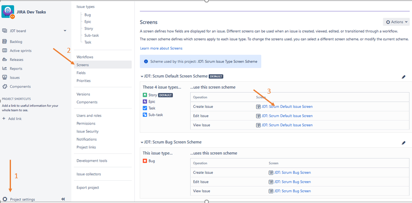This screenshot has width=412, height=203.
Task: Open the Reports page
Action: coord(16,68)
